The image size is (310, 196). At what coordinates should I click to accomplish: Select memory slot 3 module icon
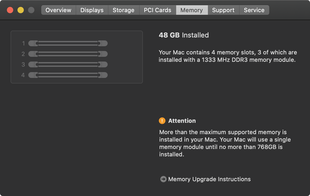click(x=68, y=64)
